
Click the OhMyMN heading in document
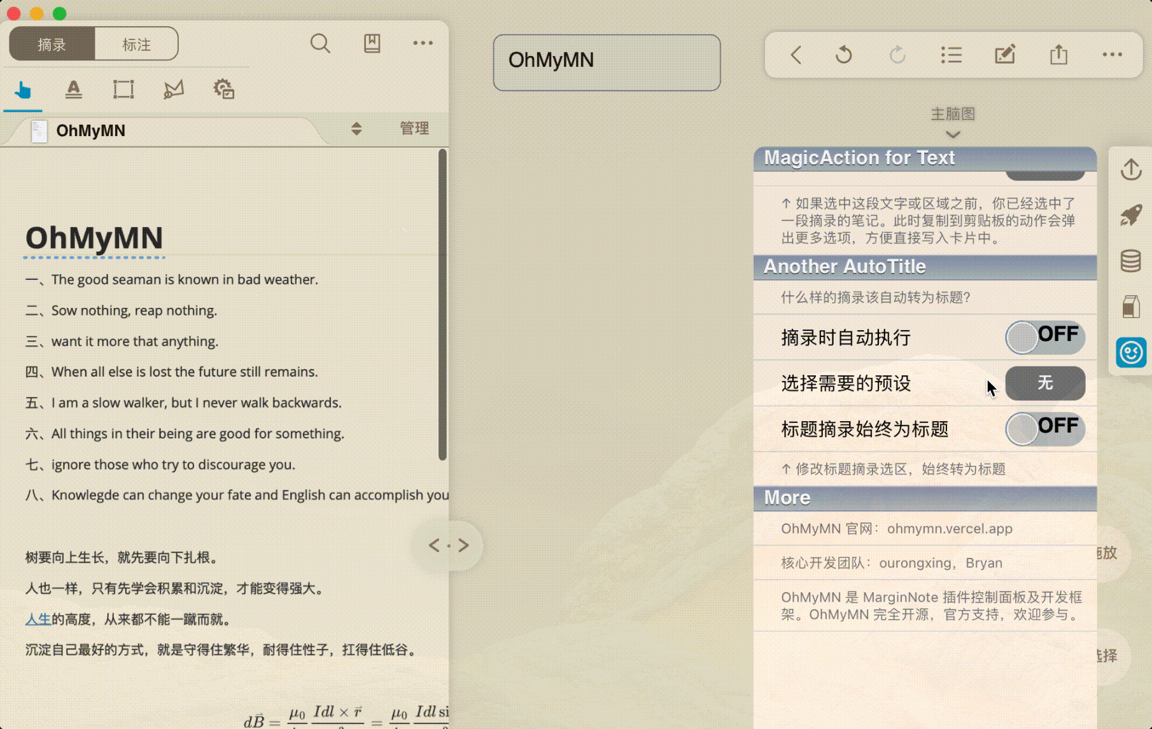(x=94, y=238)
